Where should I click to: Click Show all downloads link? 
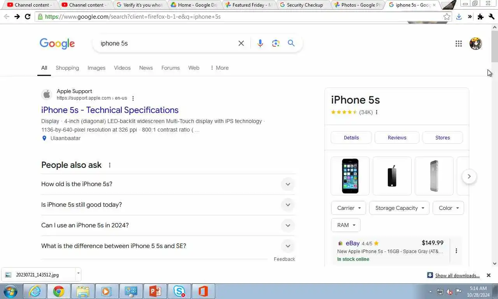click(457, 275)
